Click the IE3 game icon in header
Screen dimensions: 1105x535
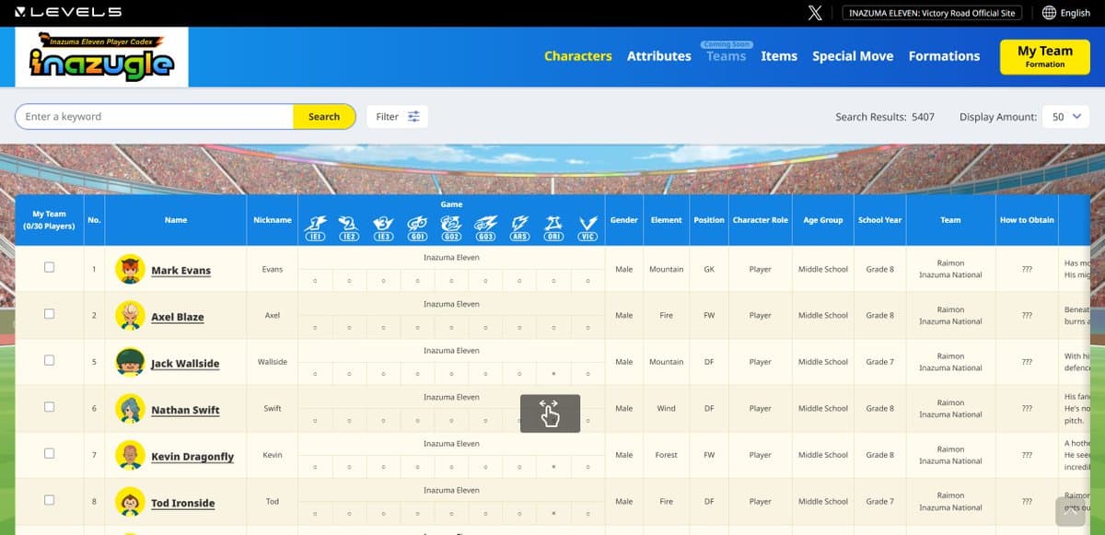click(383, 227)
